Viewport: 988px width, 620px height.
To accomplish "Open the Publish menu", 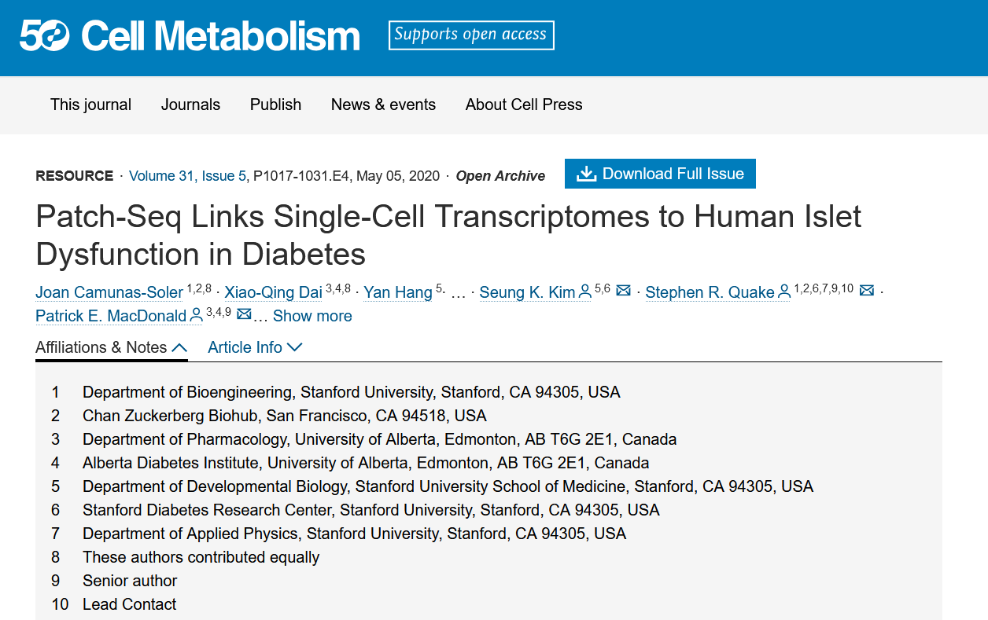I will click(x=275, y=105).
